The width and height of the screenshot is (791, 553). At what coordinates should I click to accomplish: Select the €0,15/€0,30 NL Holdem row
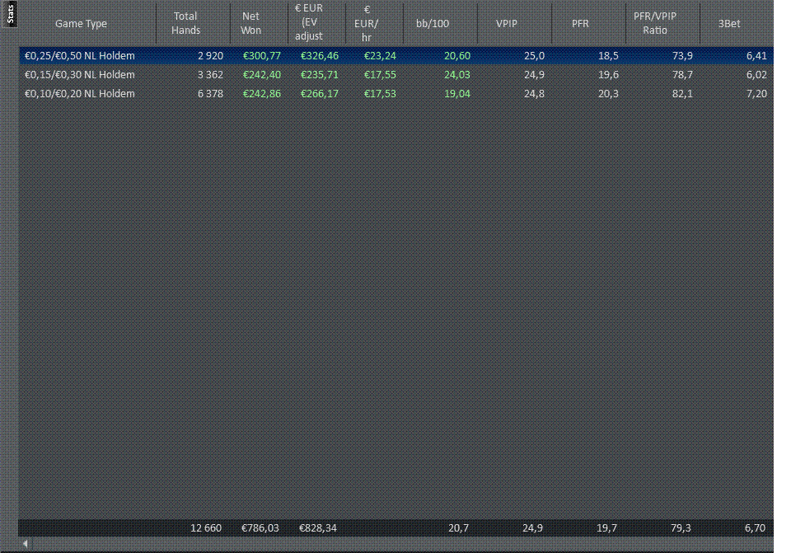coord(396,75)
